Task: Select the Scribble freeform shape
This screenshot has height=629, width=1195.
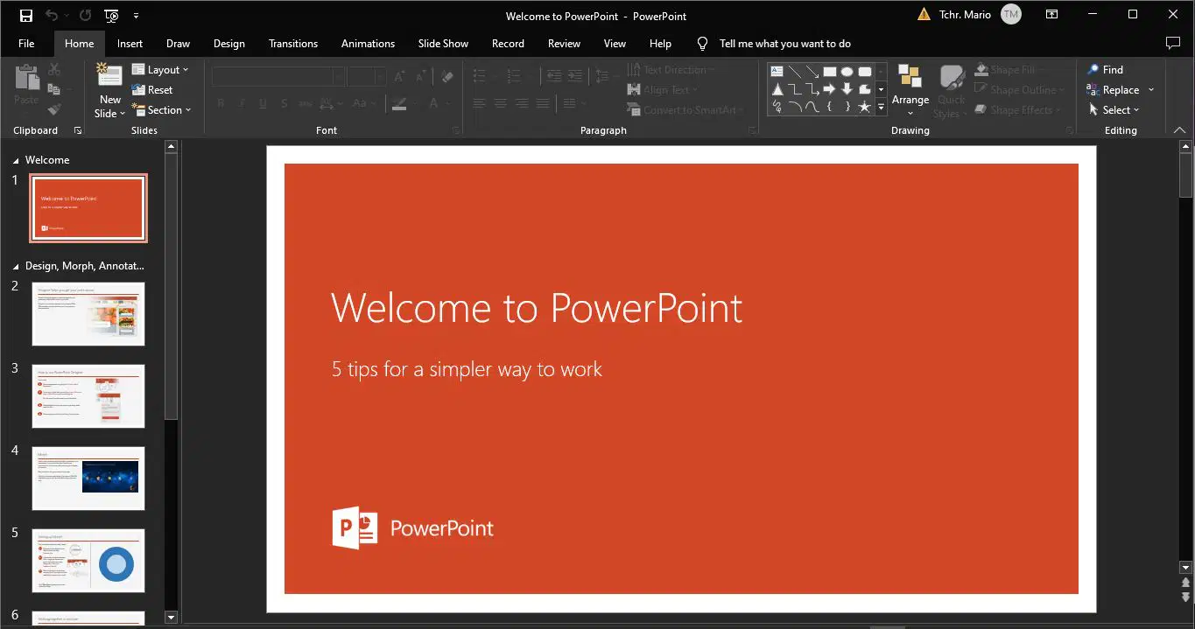Action: tap(777, 107)
